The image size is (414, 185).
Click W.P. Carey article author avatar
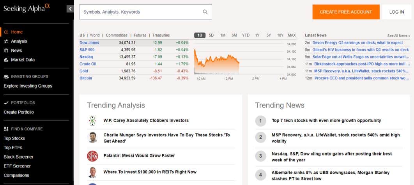(x=92, y=121)
